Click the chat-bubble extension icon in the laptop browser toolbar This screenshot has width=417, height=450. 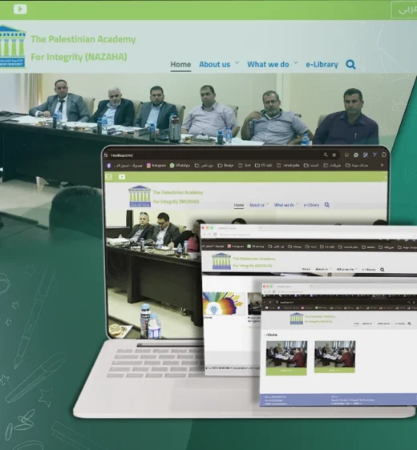tap(356, 155)
